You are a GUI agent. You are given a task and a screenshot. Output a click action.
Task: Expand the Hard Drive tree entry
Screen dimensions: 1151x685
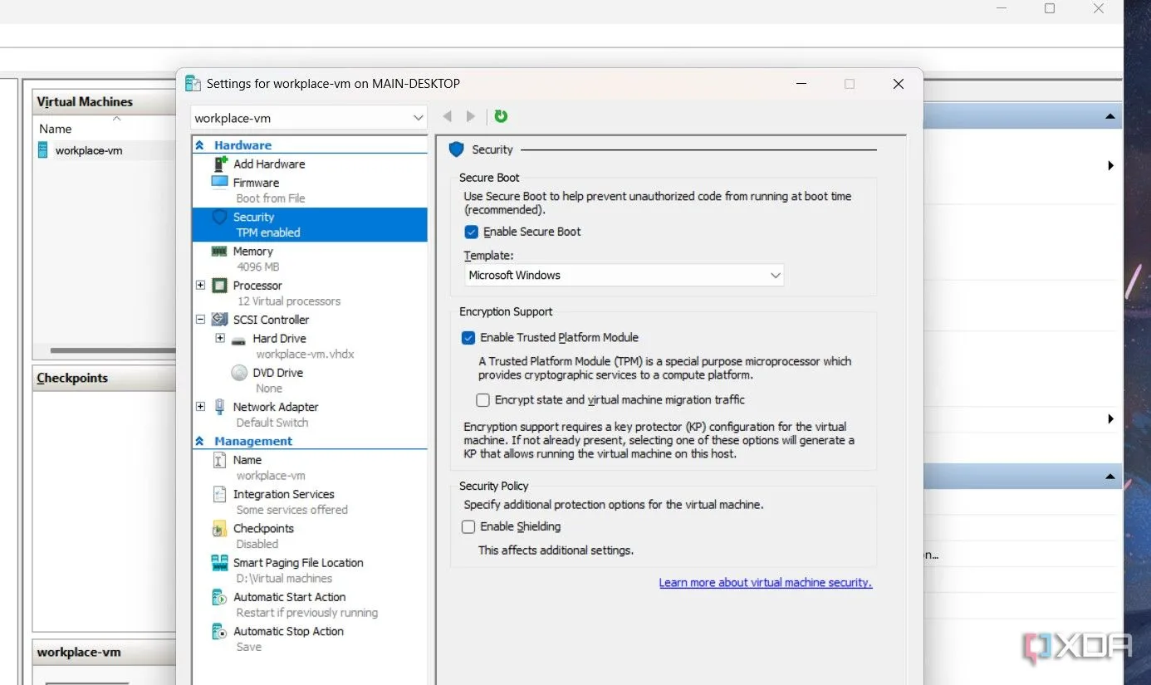[219, 338]
